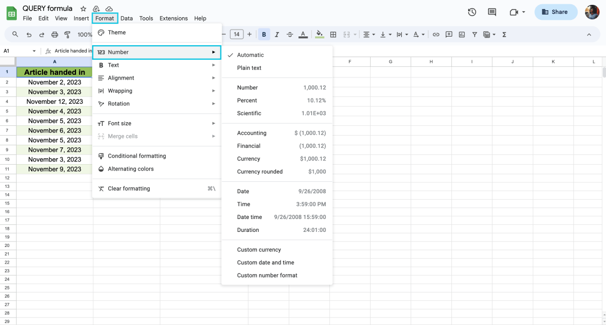This screenshot has width=606, height=325.
Task: Open the fill color picker
Action: coord(319,34)
